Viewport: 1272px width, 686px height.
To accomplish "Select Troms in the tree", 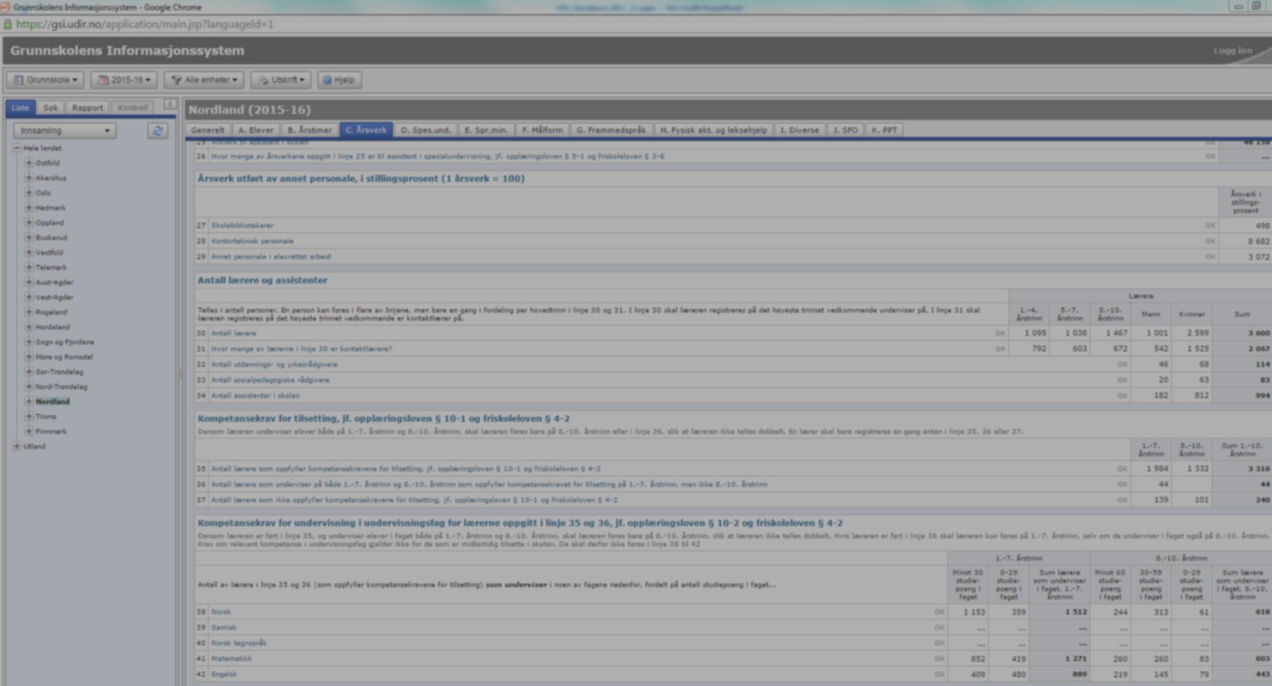I will point(45,416).
